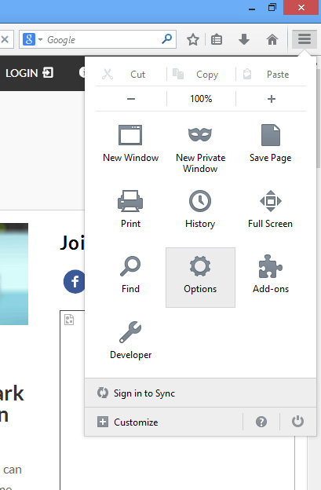Reset zoom level at 100%

[x=201, y=99]
